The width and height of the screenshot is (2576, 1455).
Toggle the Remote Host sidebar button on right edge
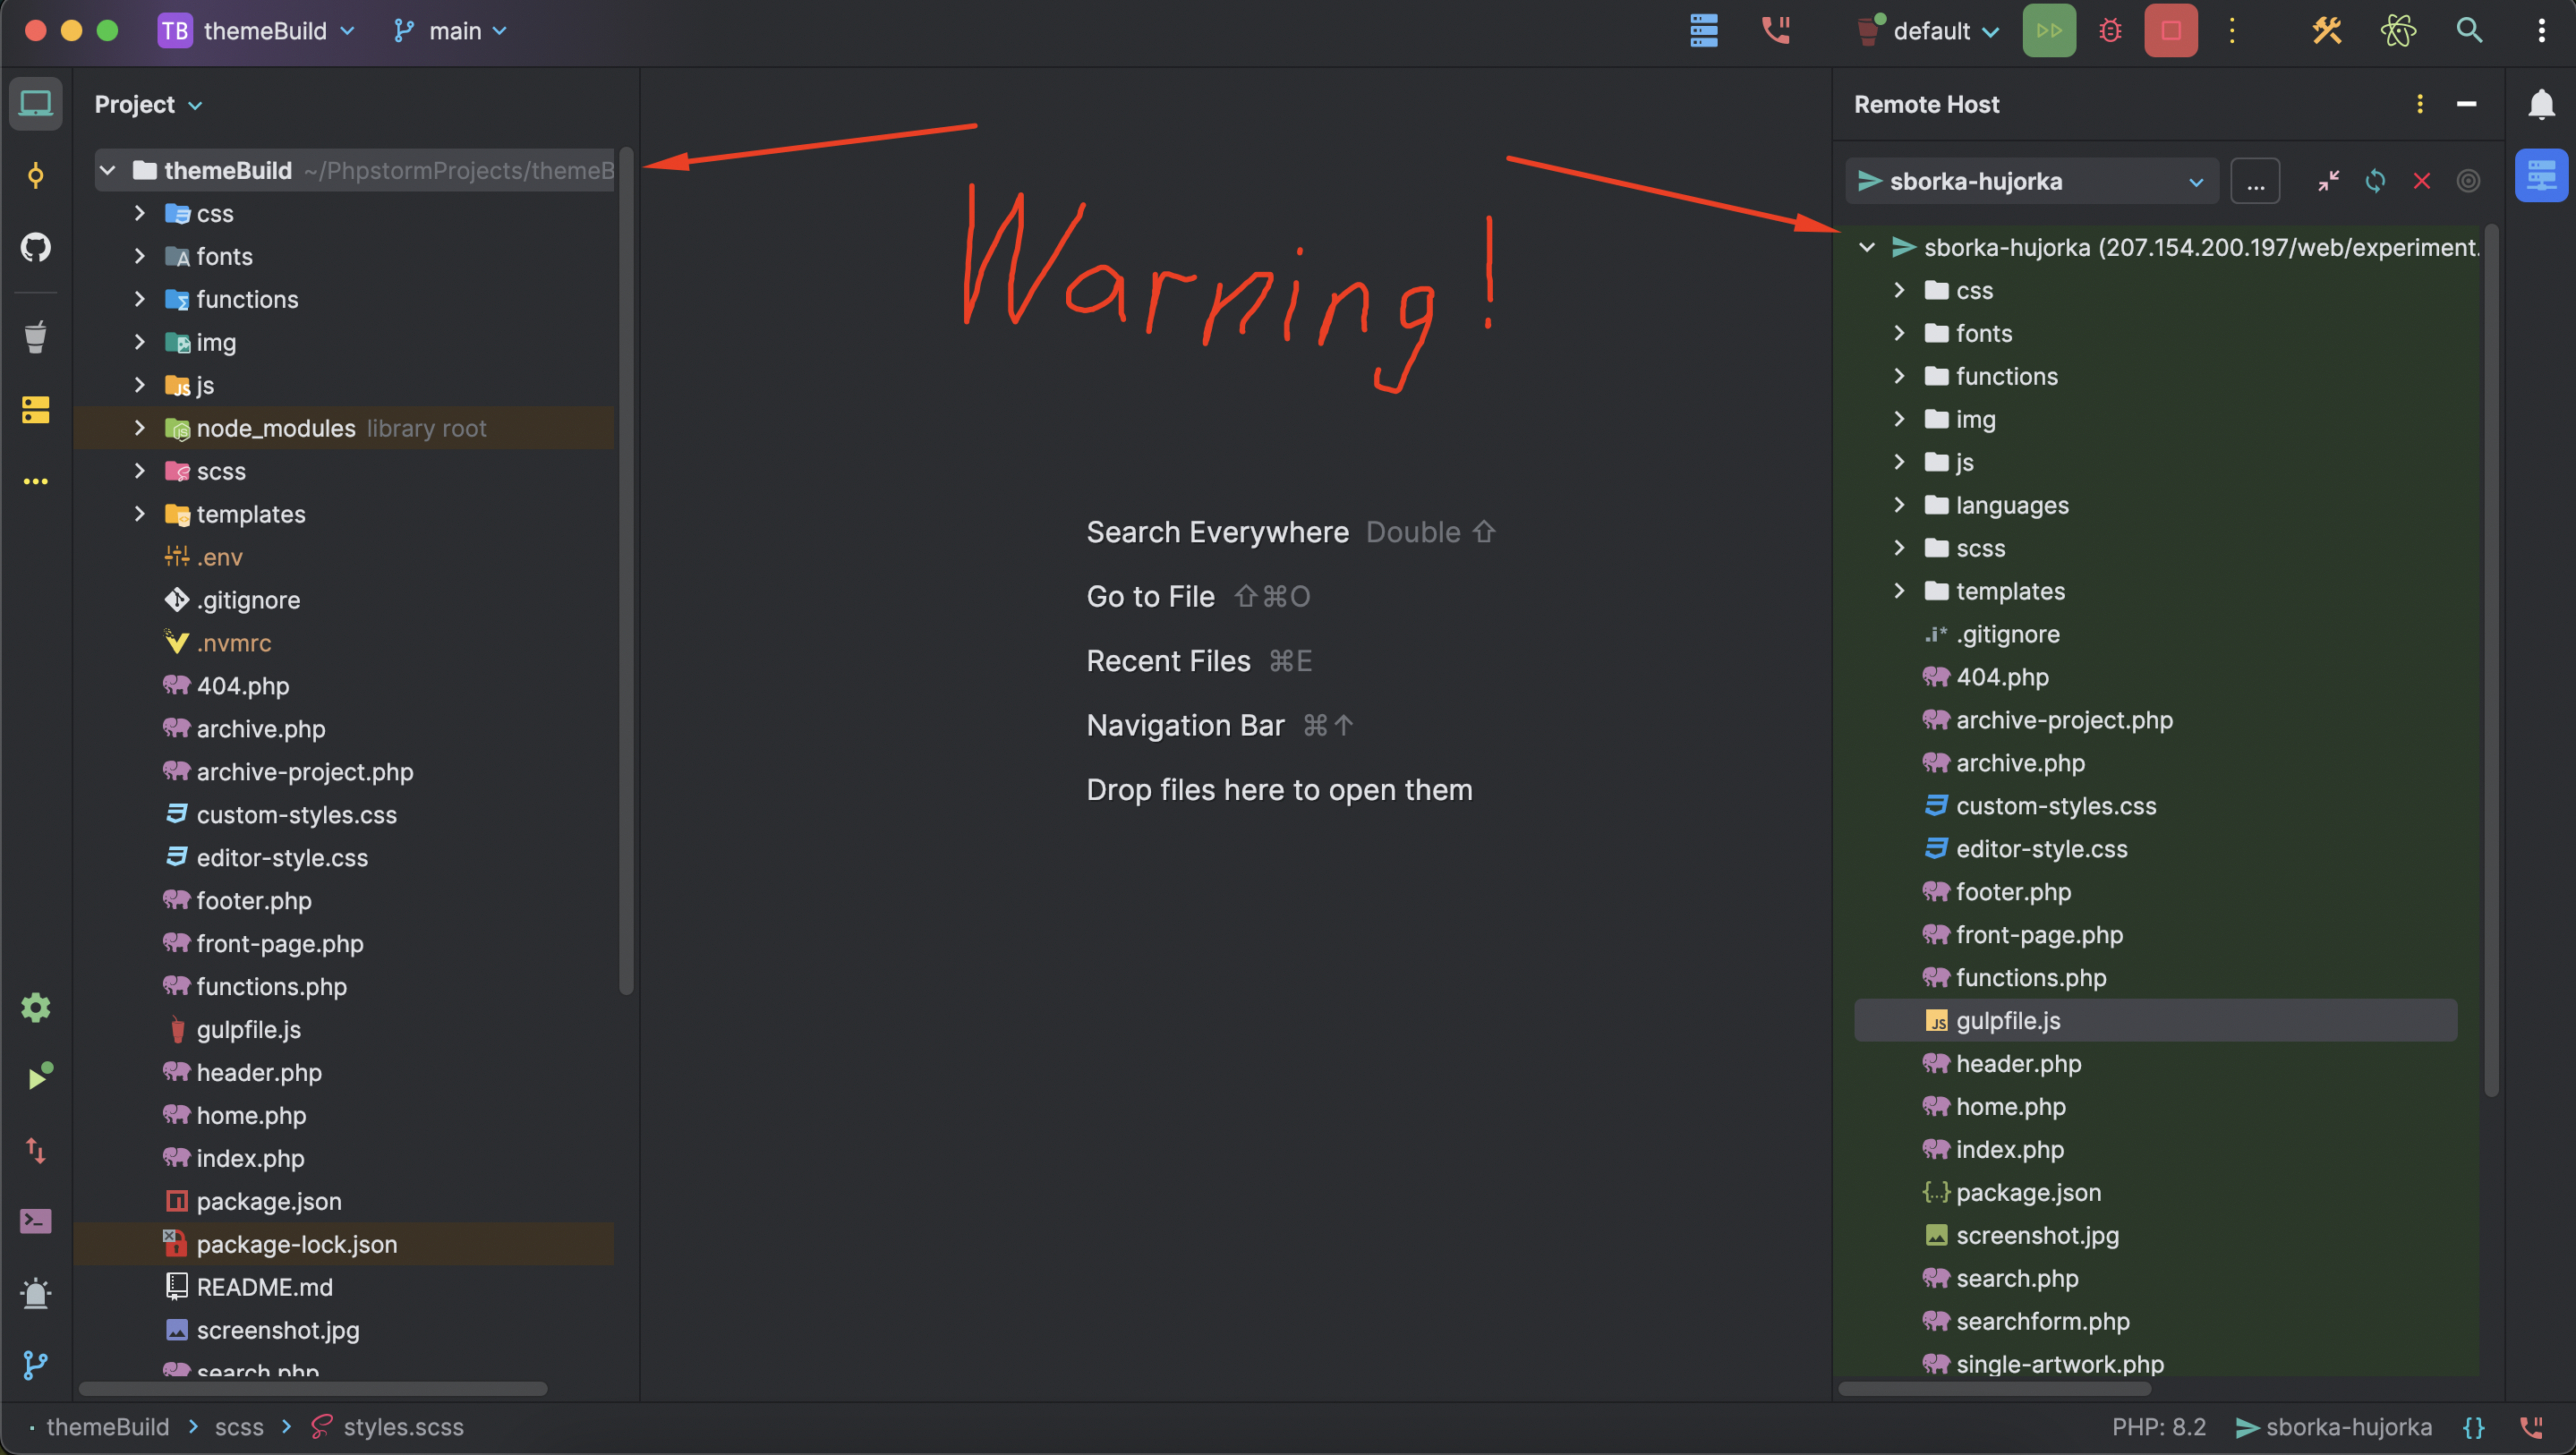2541,176
